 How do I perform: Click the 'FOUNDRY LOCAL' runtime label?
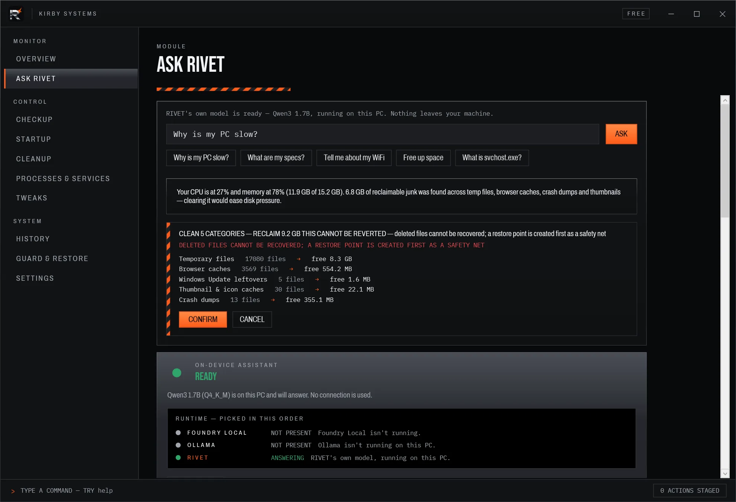[x=217, y=433]
